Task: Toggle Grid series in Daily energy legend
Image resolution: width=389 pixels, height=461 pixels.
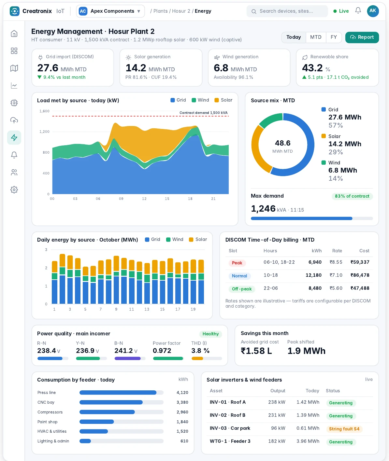Action: 153,239
